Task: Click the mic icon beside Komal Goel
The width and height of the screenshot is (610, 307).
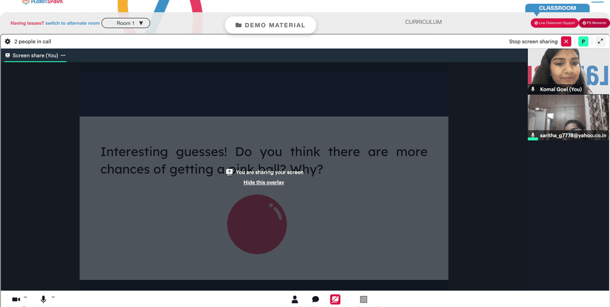Action: click(533, 90)
